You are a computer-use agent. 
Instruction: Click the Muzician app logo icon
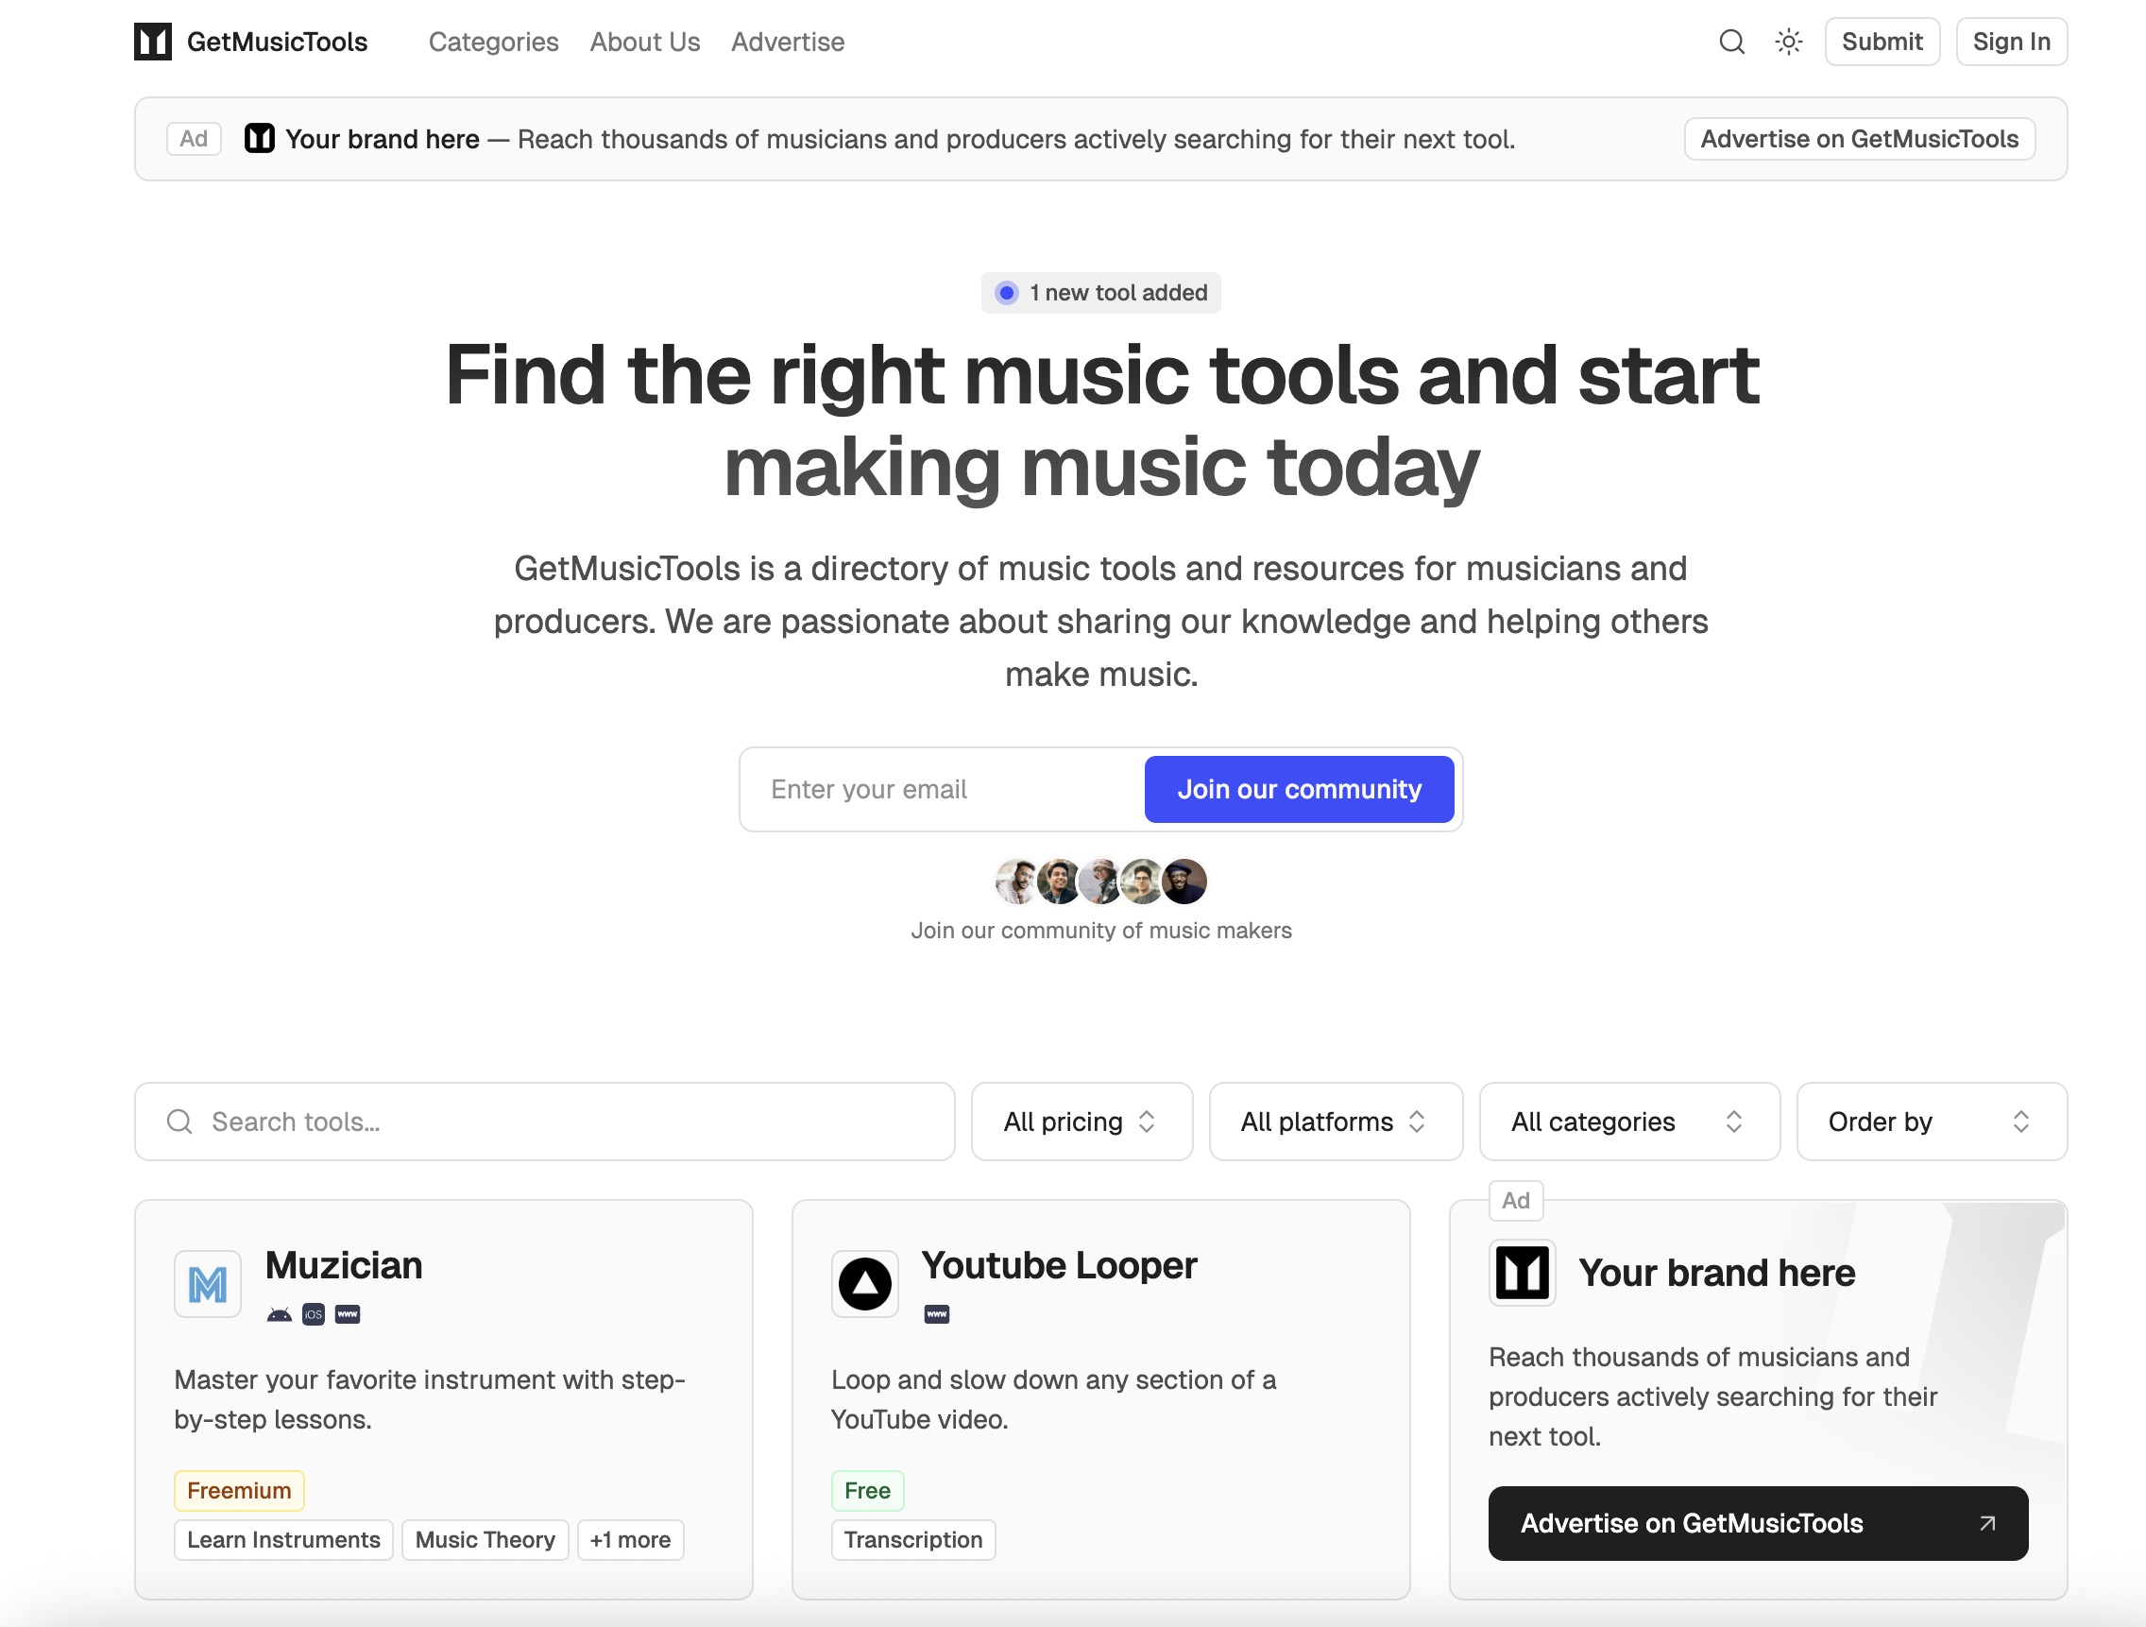click(x=208, y=1284)
